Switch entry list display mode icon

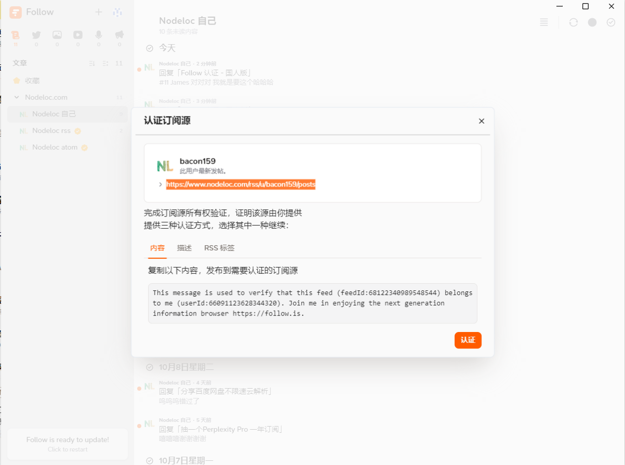tap(544, 22)
